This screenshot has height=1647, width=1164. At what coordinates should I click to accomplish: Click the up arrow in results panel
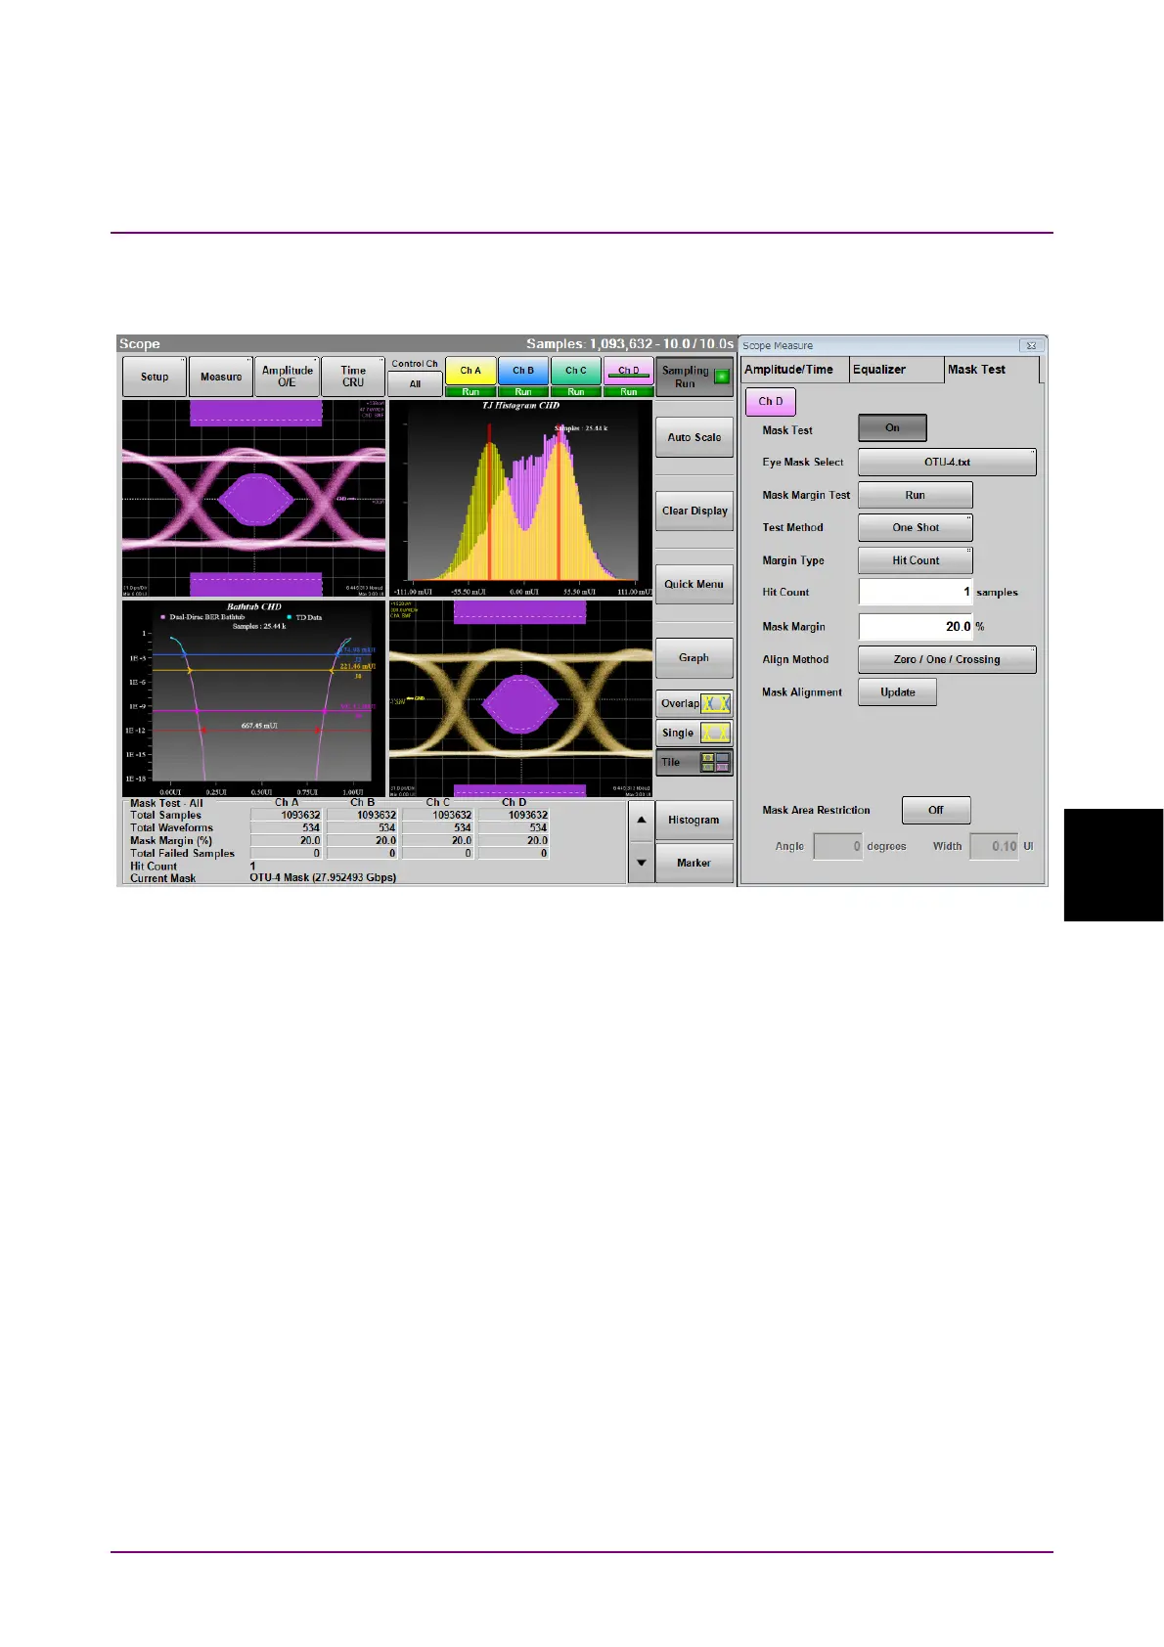pos(641,821)
